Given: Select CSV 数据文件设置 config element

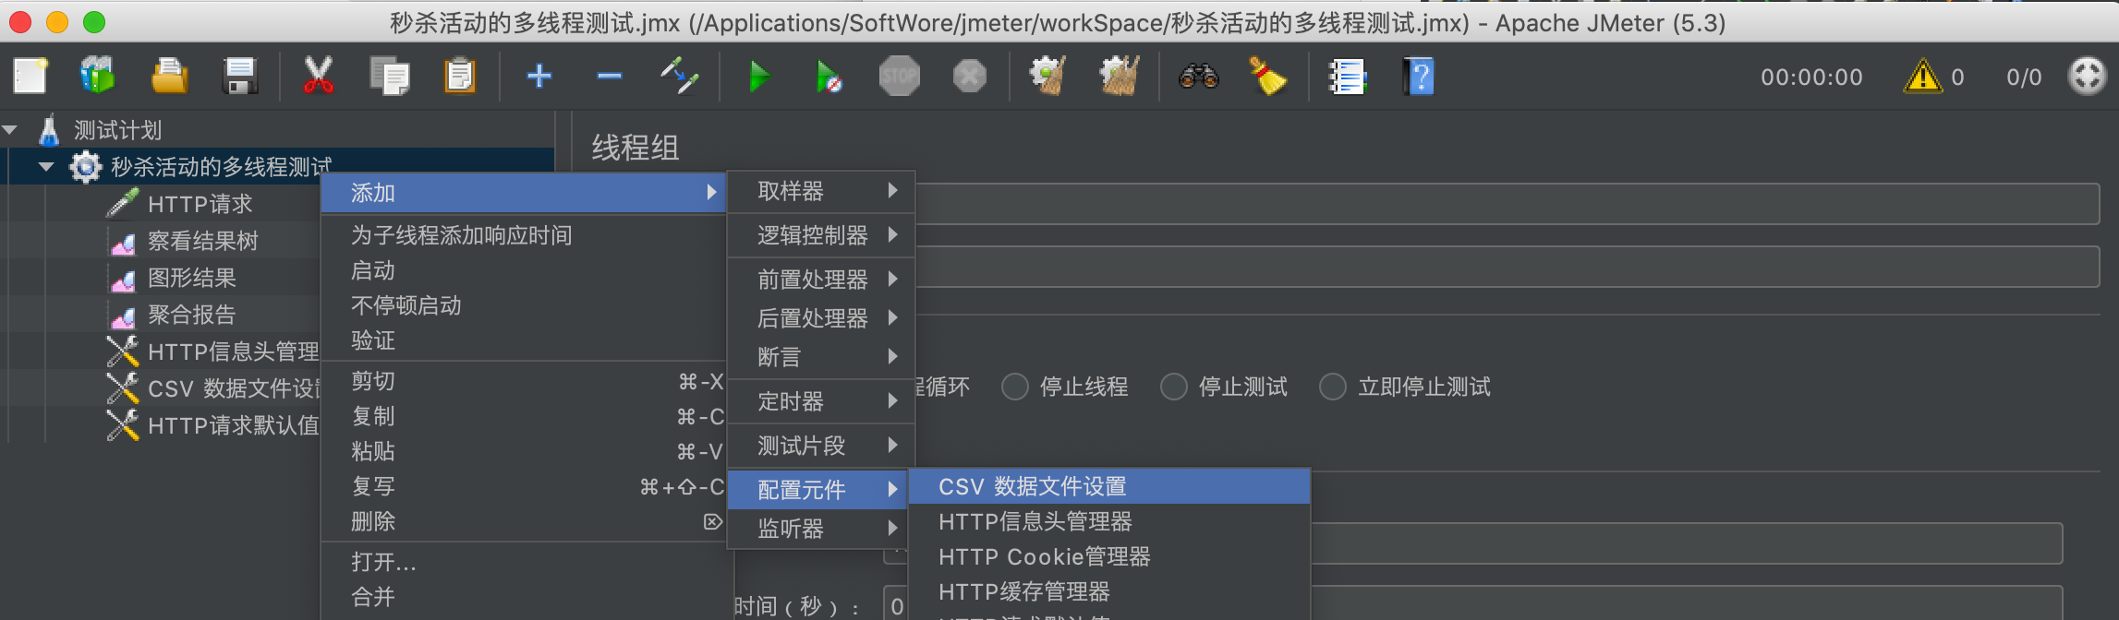Looking at the screenshot, I should [1109, 486].
